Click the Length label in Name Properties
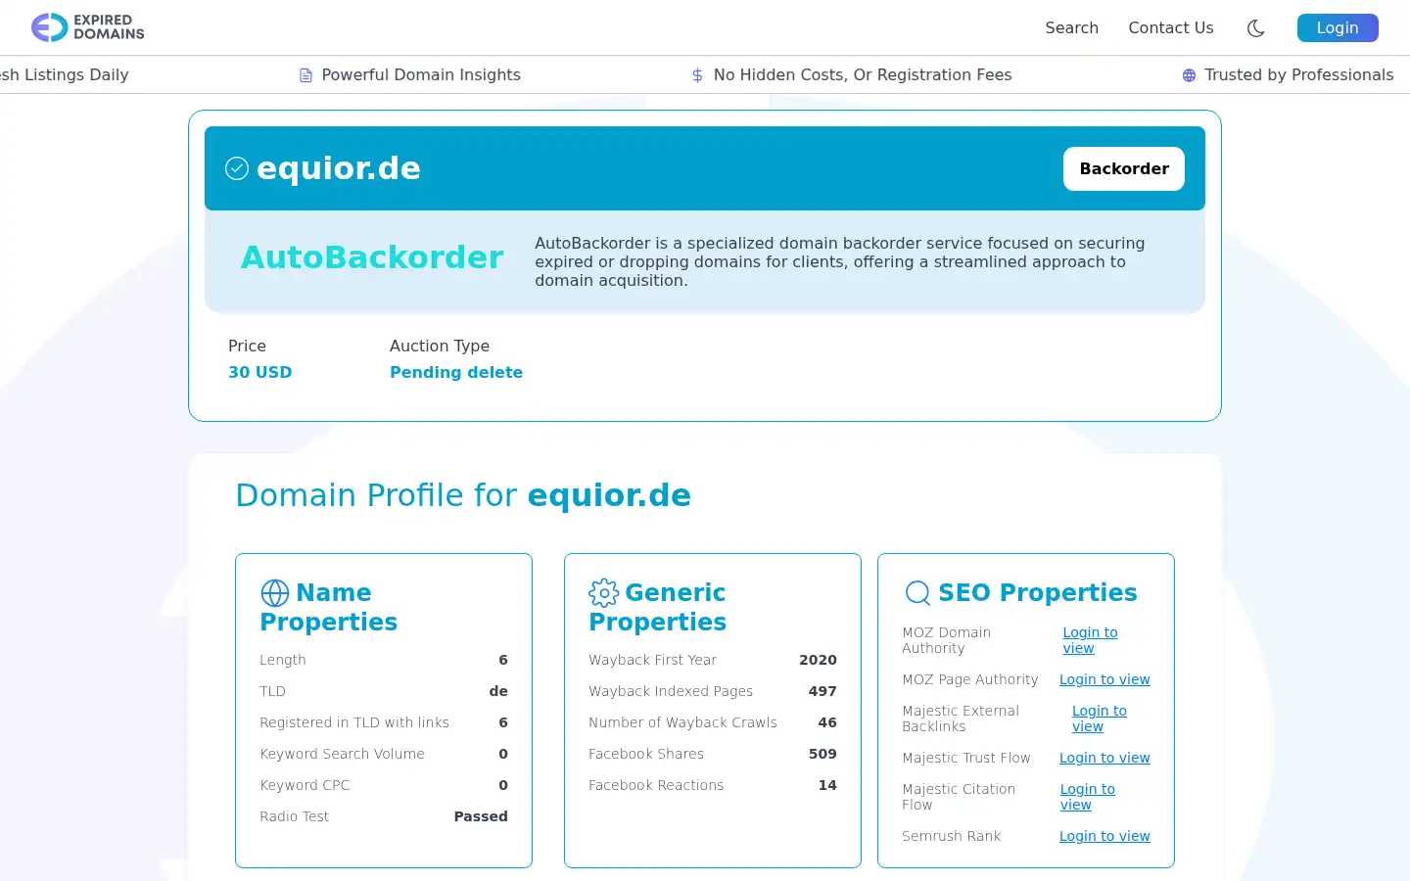The height and width of the screenshot is (881, 1410). click(283, 660)
